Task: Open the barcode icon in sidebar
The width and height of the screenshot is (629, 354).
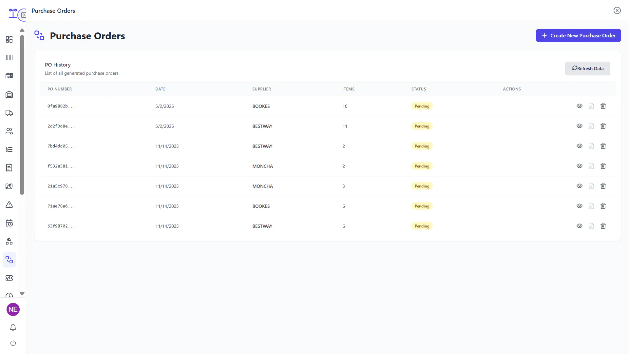Action: click(x=9, y=58)
